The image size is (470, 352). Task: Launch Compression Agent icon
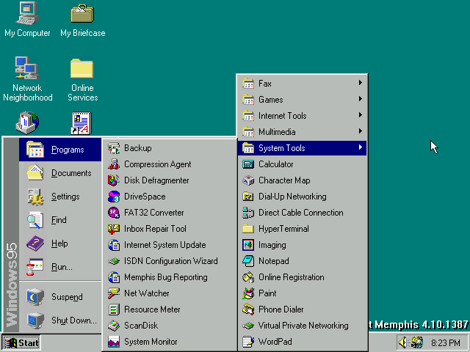(114, 164)
